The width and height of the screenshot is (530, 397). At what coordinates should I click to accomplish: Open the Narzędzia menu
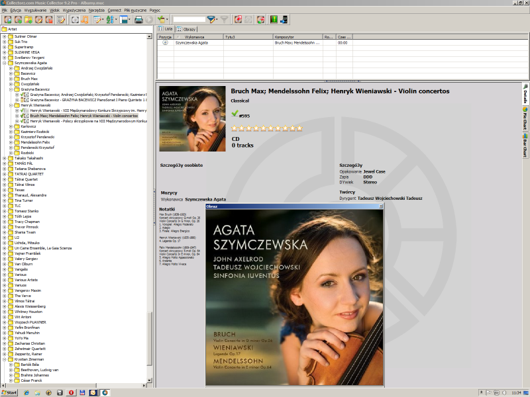(x=97, y=11)
